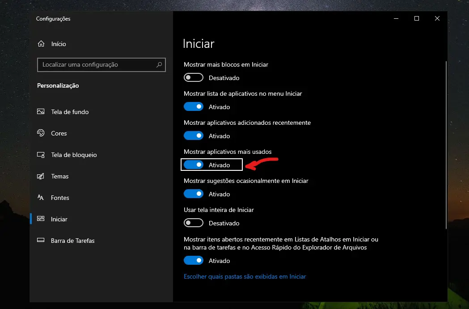Click the Personalização heading
The height and width of the screenshot is (309, 469).
(58, 85)
